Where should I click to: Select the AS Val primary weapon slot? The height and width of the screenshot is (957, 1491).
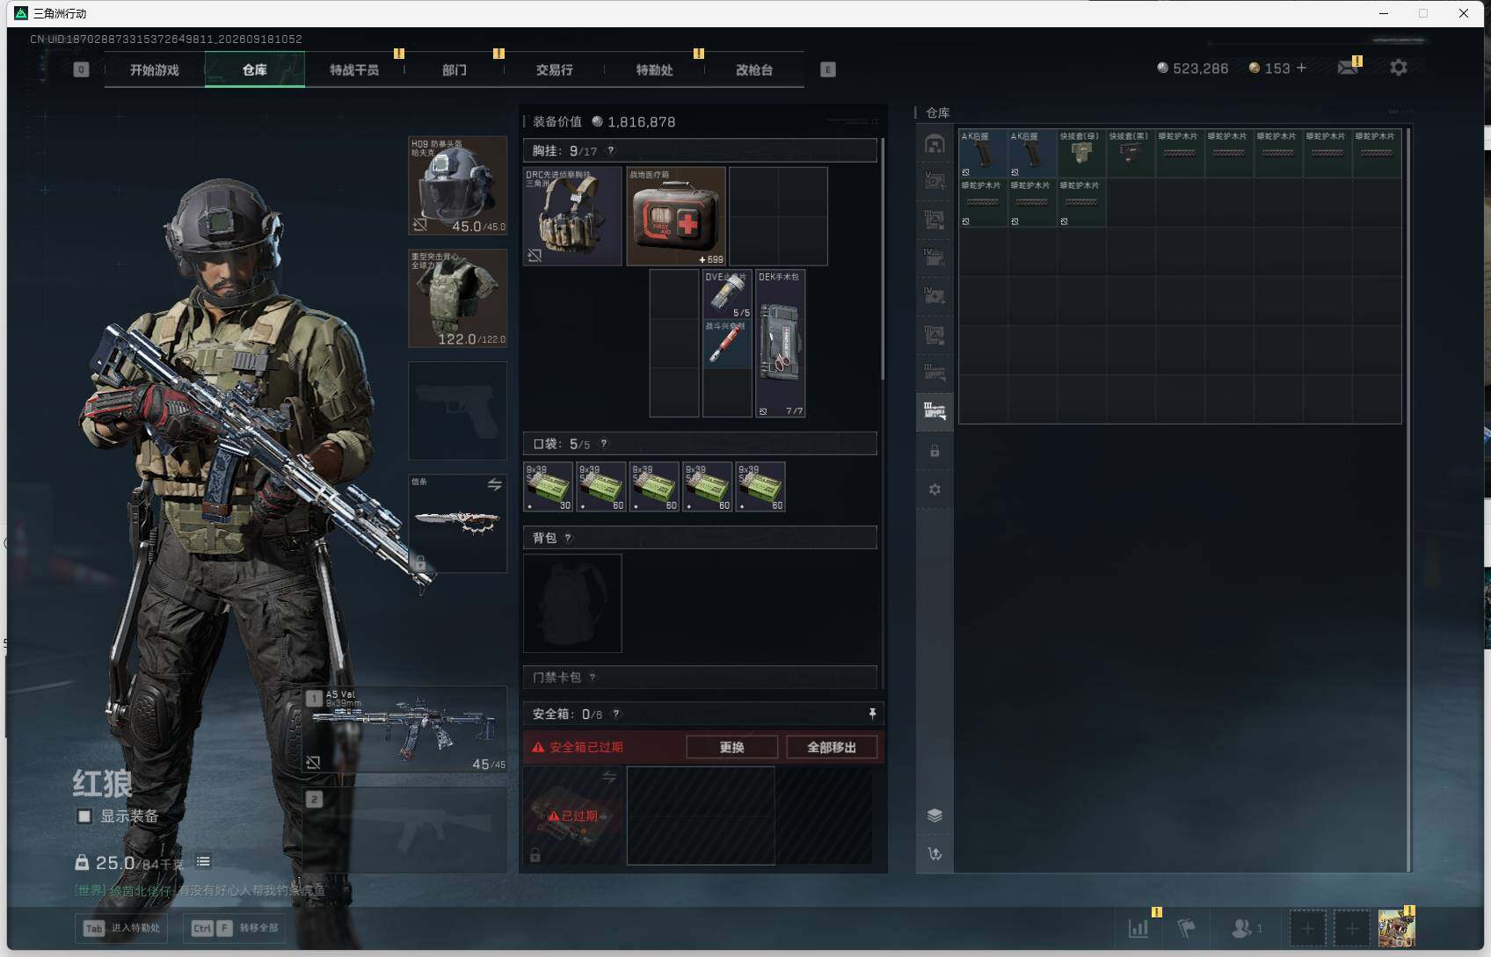(405, 729)
